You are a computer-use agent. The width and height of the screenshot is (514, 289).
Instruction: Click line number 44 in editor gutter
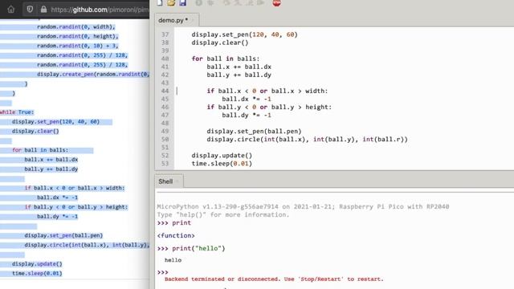tap(165, 91)
